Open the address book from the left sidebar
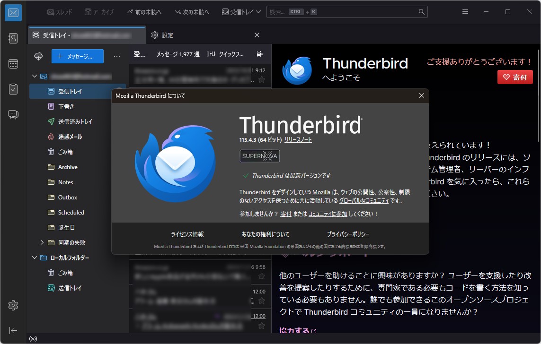The image size is (541, 344). point(13,38)
